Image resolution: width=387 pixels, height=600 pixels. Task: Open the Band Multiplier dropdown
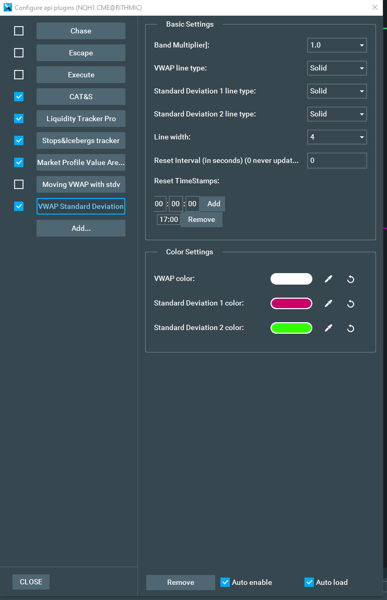337,45
